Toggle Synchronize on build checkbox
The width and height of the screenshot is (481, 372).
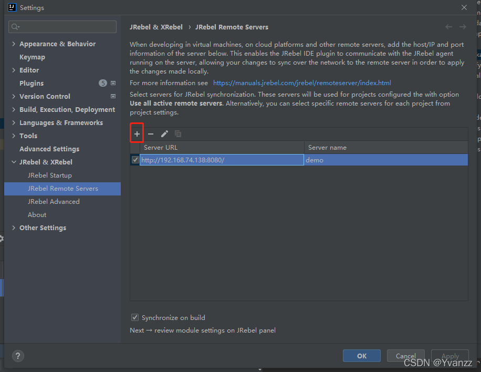click(135, 317)
